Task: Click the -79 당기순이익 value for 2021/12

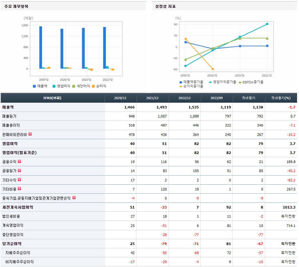Action: 164,244
